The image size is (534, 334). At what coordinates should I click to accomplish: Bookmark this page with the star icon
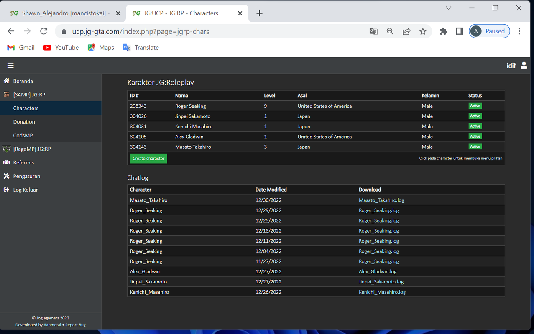(423, 31)
